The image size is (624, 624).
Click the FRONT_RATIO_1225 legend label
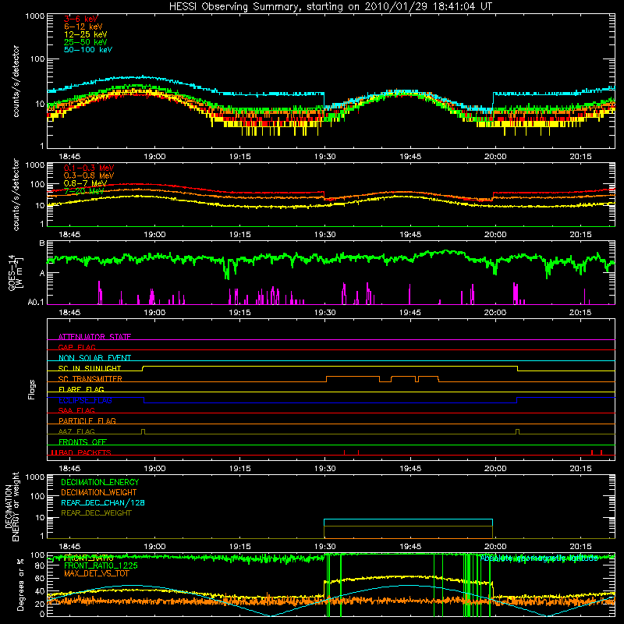101,565
